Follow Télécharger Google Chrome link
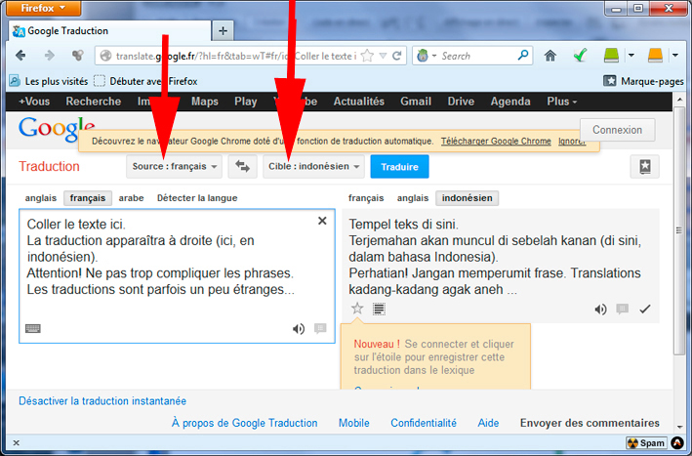The height and width of the screenshot is (456, 692). 496,142
